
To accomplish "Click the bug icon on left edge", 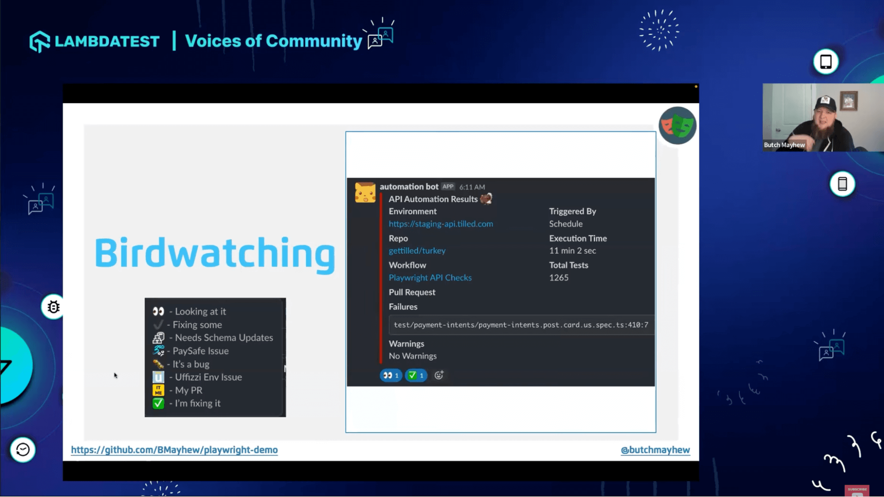I will [53, 307].
